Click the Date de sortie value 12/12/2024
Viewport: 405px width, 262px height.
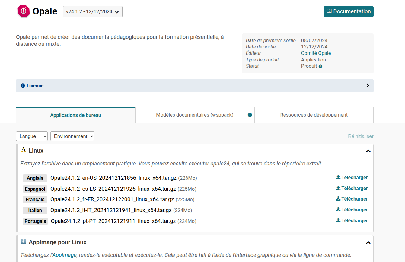coord(314,47)
